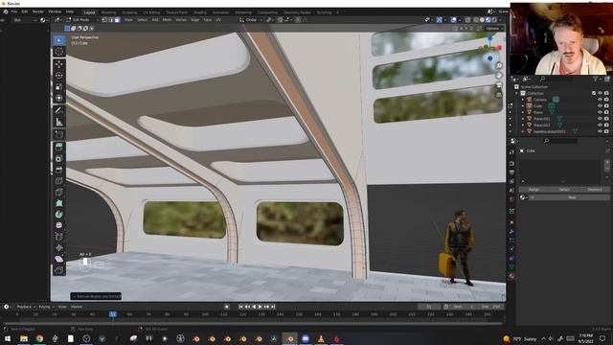Hide the Camera object in outliner

coord(600,100)
